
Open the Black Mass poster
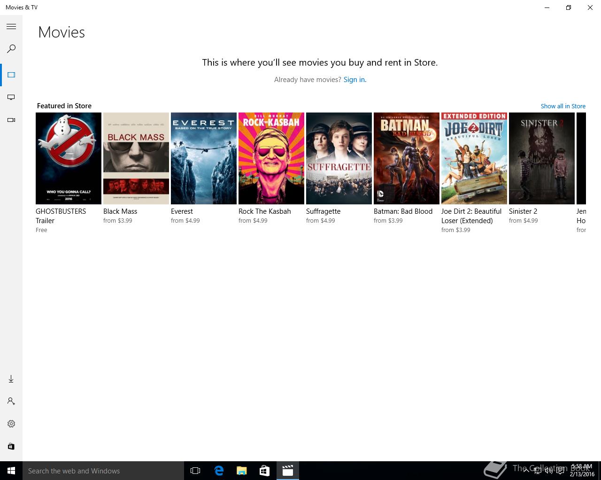(x=136, y=158)
